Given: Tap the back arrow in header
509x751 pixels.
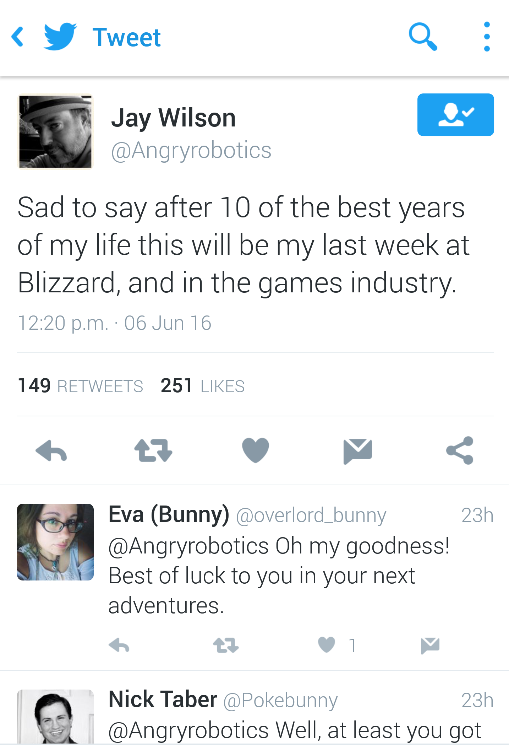Looking at the screenshot, I should click(17, 37).
